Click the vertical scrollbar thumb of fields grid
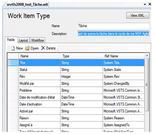Viewport: 153px width, 134px height. 147,85
